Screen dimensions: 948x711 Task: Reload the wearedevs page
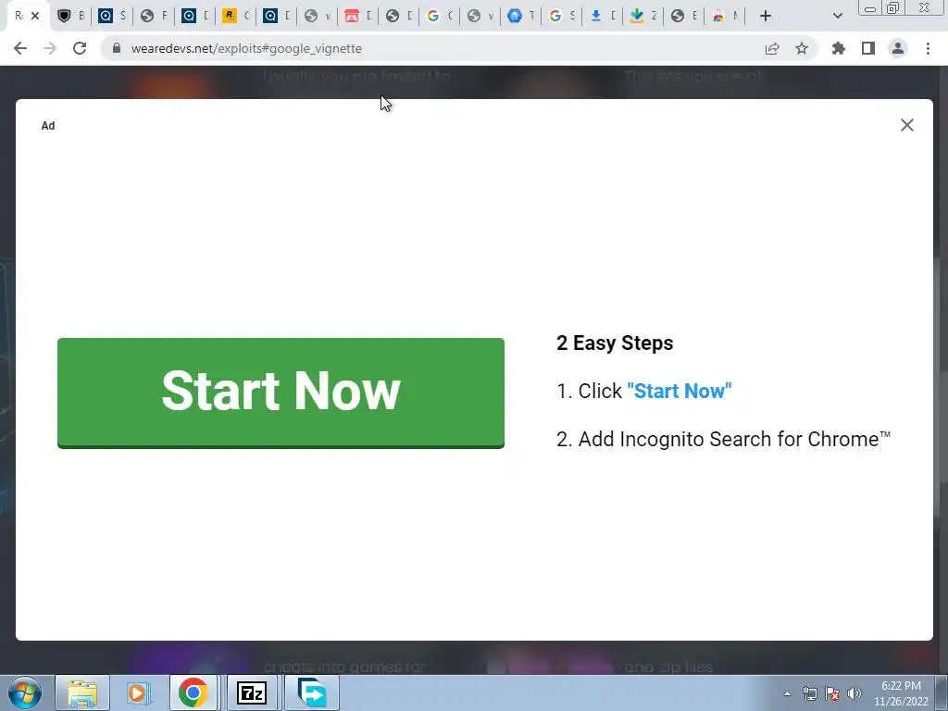coord(80,48)
